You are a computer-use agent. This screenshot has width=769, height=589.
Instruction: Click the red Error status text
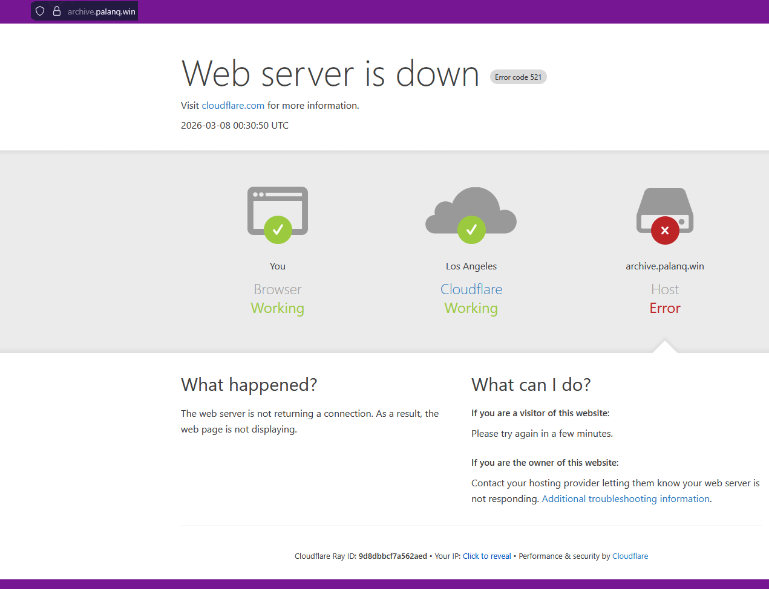[x=665, y=308]
